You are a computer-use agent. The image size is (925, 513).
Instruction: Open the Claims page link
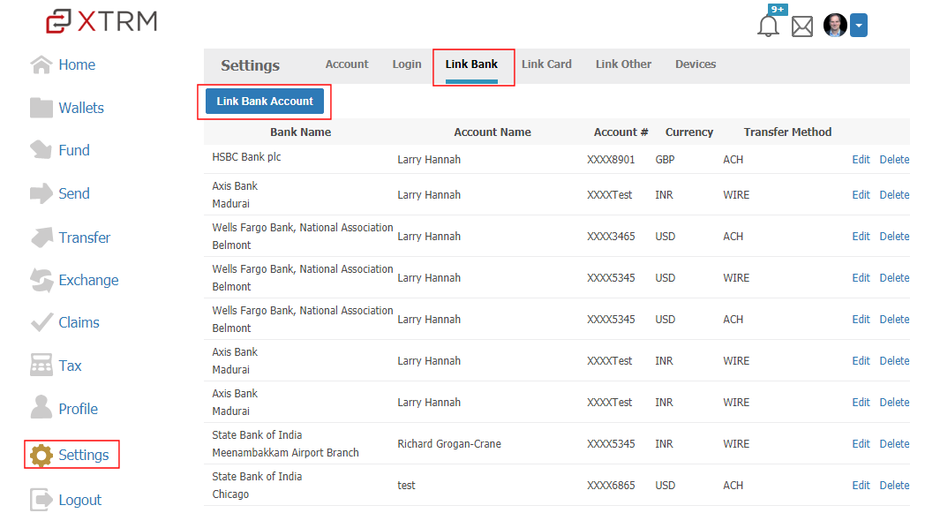[79, 323]
